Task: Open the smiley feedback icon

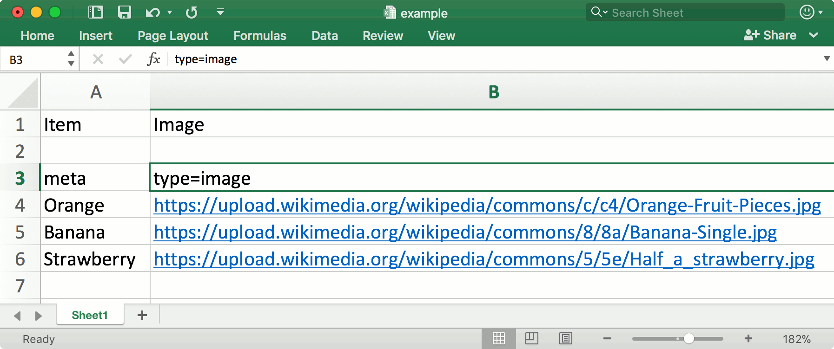Action: tap(807, 12)
